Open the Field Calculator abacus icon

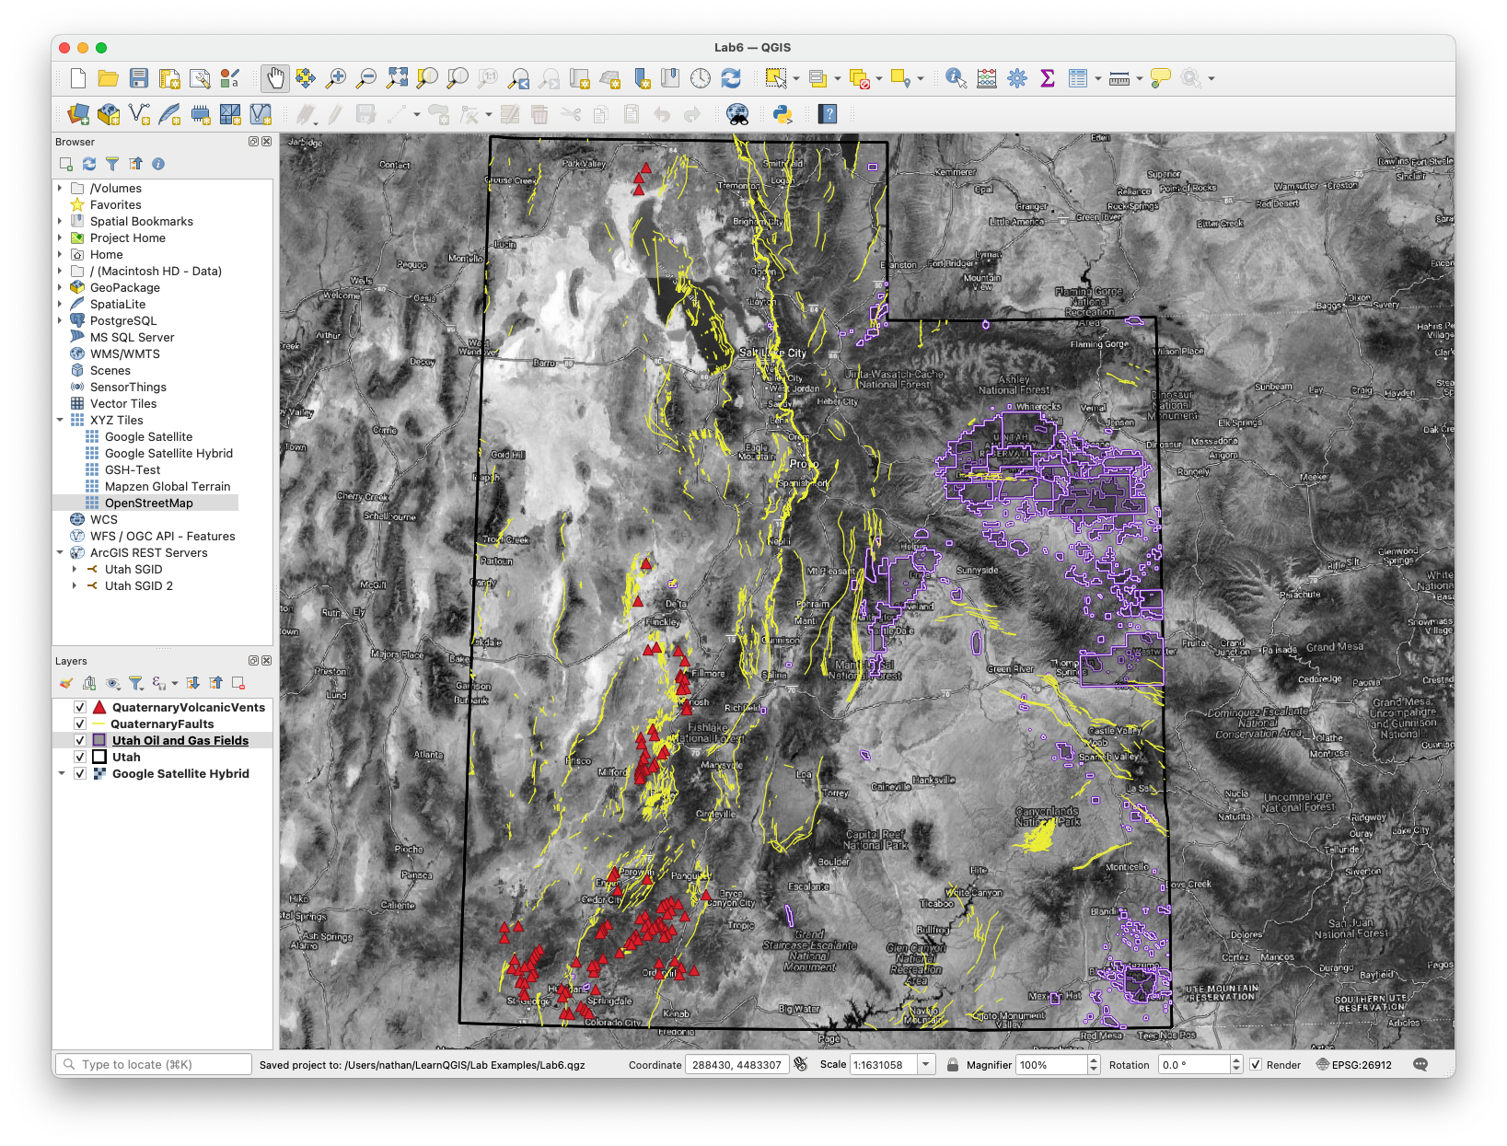click(x=987, y=78)
